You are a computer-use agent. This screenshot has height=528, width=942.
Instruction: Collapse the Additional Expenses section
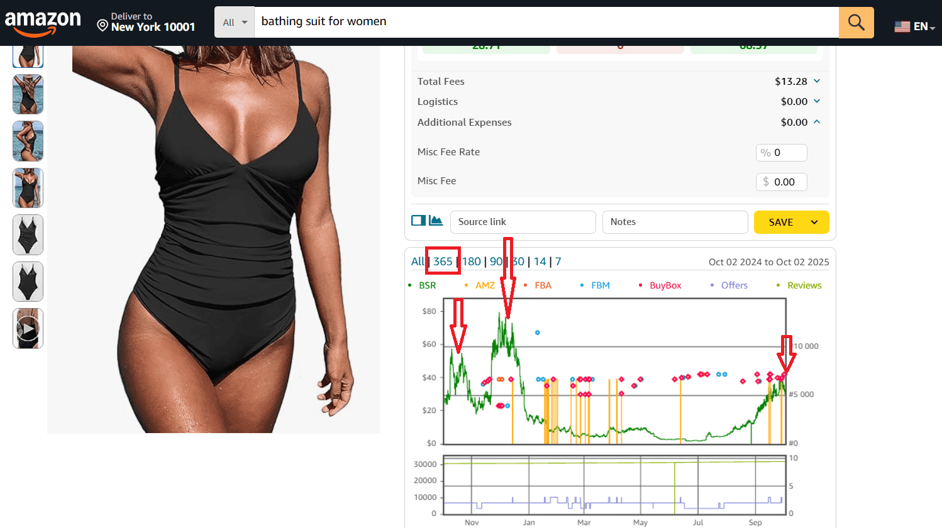[817, 122]
